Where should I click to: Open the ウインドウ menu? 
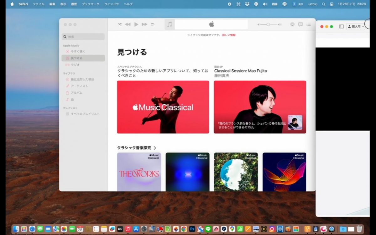click(112, 4)
